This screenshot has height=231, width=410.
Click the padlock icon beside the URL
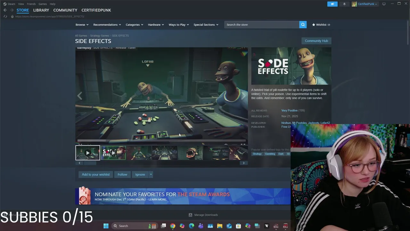pyautogui.click(x=12, y=16)
